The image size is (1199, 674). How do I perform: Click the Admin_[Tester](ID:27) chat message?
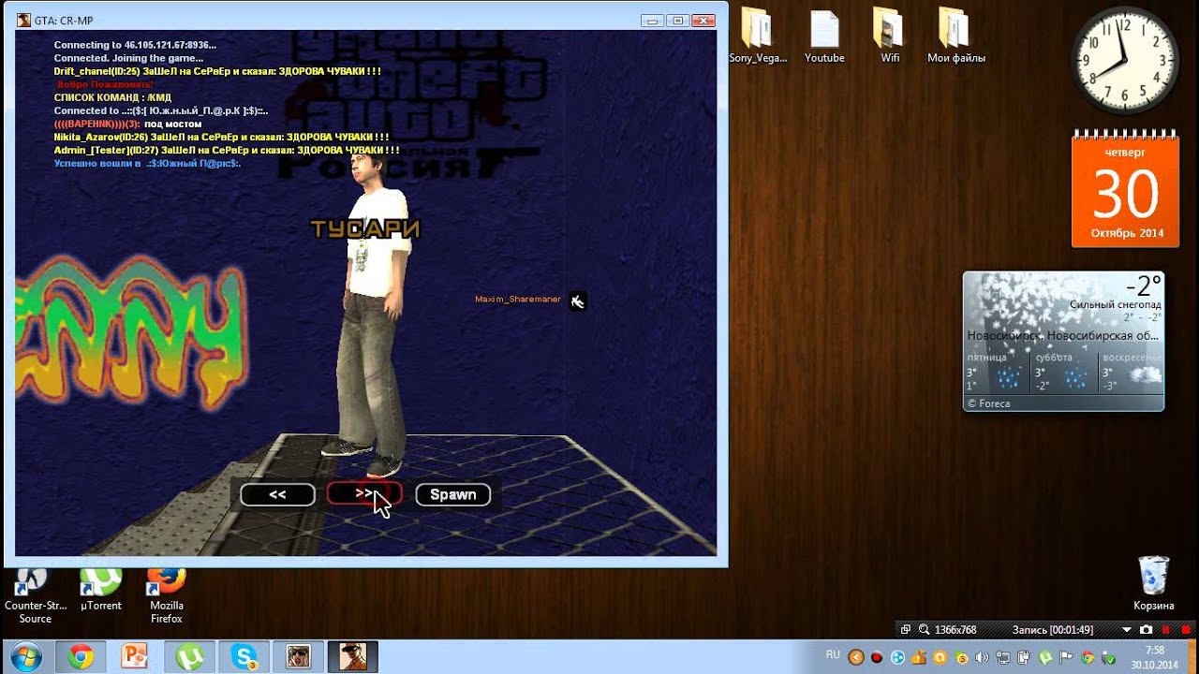(x=227, y=150)
